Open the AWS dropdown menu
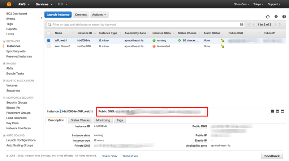Screen dimensions: 289x161 (24, 4)
